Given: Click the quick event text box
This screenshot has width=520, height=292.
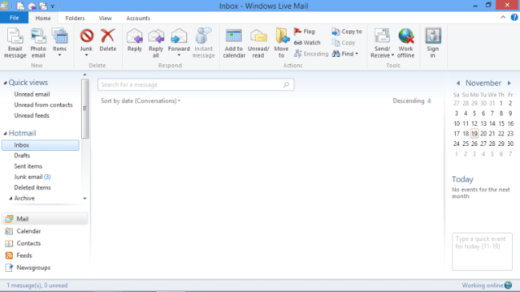Looking at the screenshot, I should [482, 251].
